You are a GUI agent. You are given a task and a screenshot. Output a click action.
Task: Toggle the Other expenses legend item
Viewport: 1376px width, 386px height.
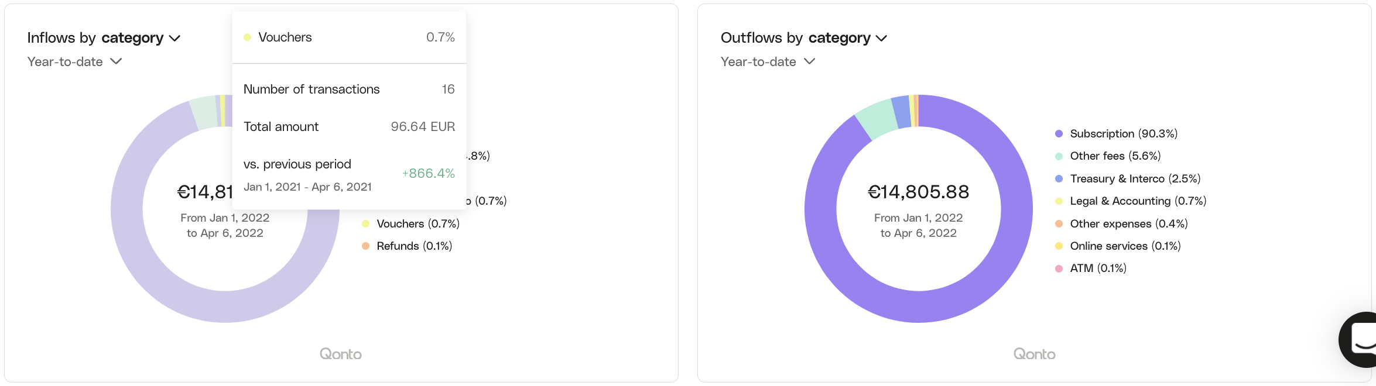(1128, 223)
